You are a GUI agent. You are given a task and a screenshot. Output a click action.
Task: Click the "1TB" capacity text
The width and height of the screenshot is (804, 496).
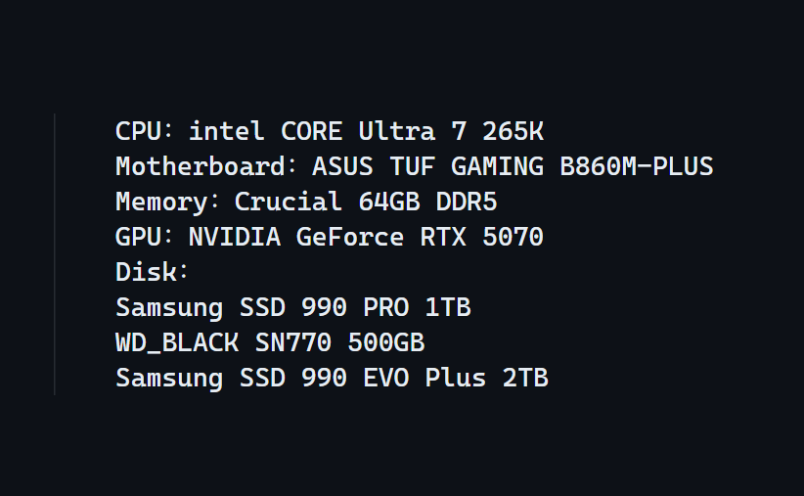(x=448, y=307)
